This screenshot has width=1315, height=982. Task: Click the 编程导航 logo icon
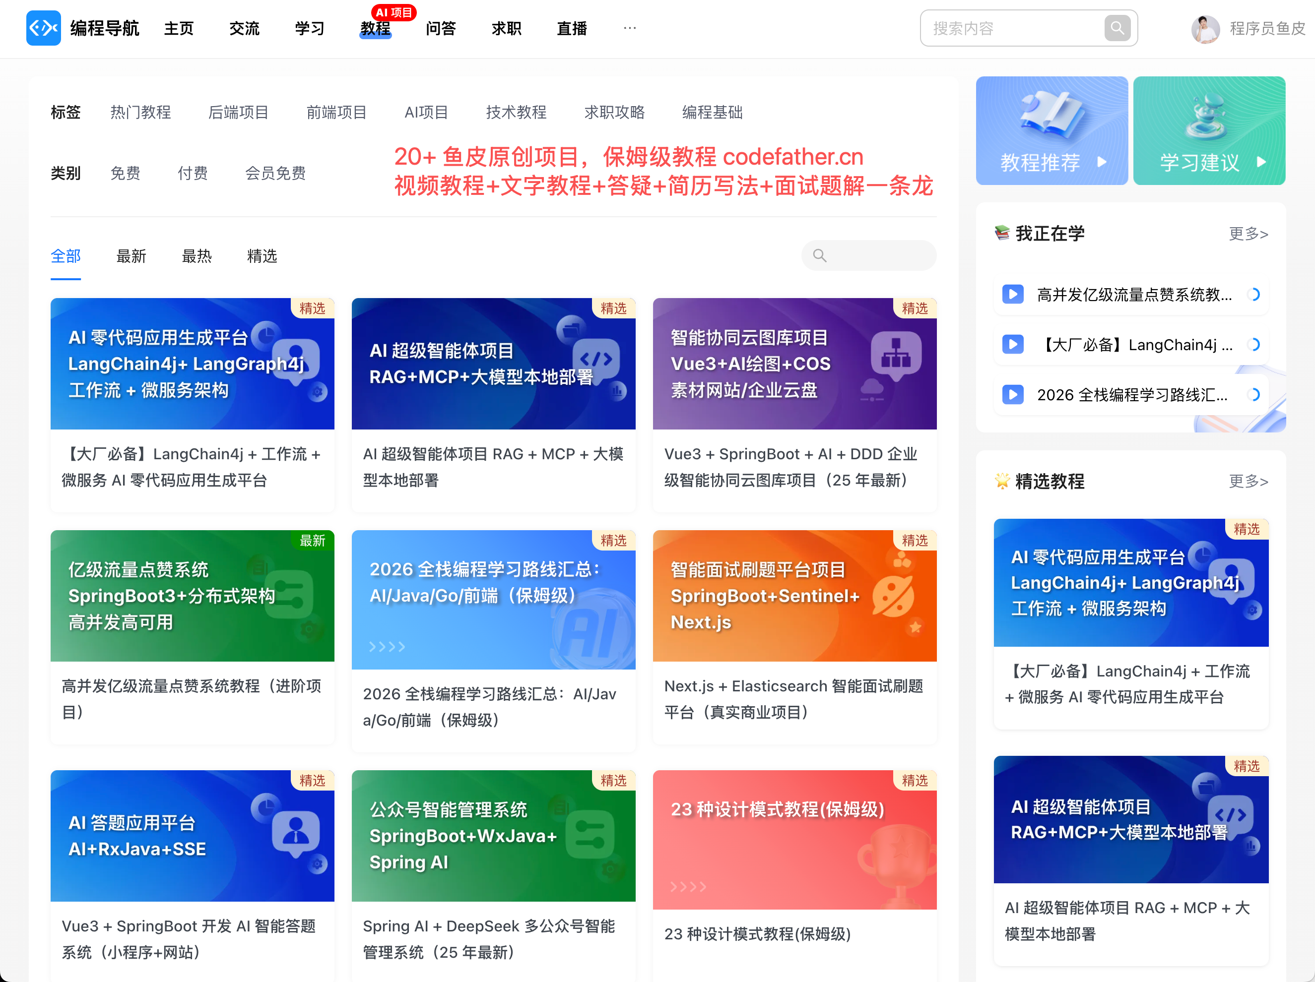43,28
